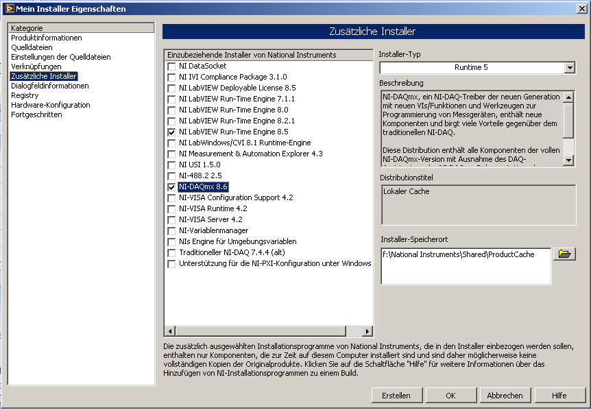Image resolution: width=591 pixels, height=410 pixels.
Task: Check NI LabVIEW Run-Time Engine 8.0
Action: coord(171,110)
